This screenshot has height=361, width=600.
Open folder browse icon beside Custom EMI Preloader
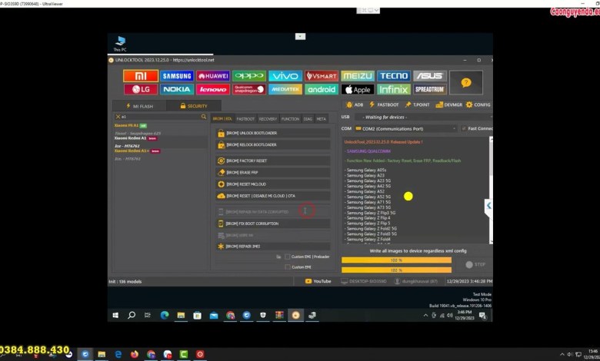click(x=278, y=257)
